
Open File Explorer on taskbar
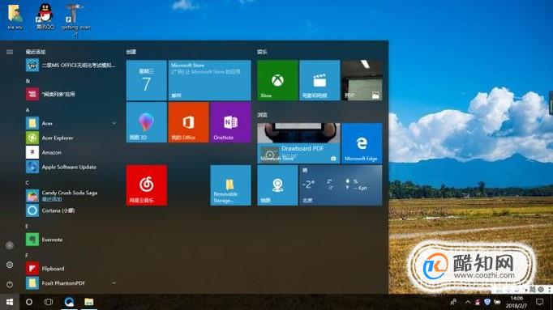pos(89,302)
